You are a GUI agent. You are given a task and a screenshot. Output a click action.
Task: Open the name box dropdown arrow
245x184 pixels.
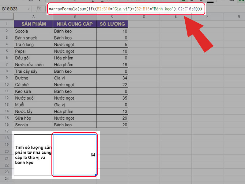click(x=28, y=9)
